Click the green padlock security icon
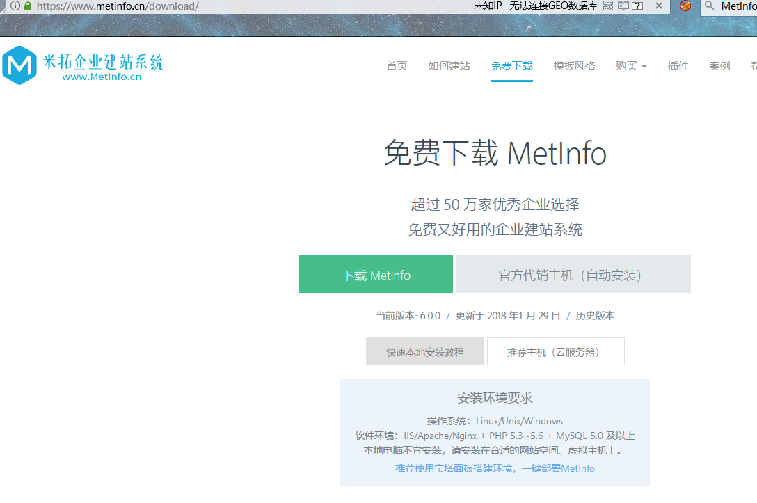The width and height of the screenshot is (757, 503). 28,6
